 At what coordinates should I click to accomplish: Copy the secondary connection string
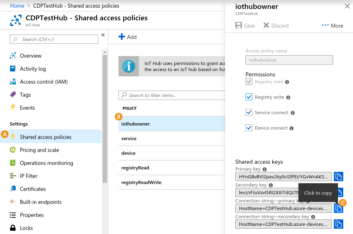tap(338, 224)
